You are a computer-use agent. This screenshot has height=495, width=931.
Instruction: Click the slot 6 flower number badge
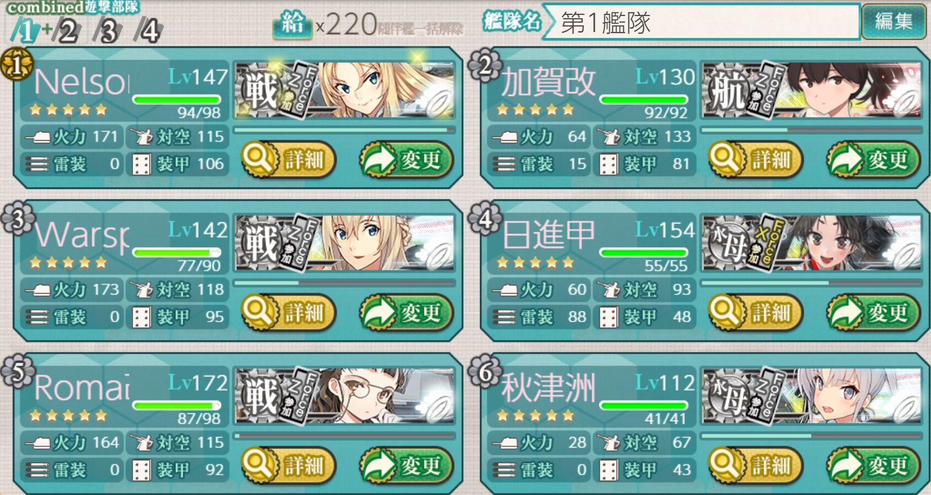[x=484, y=371]
